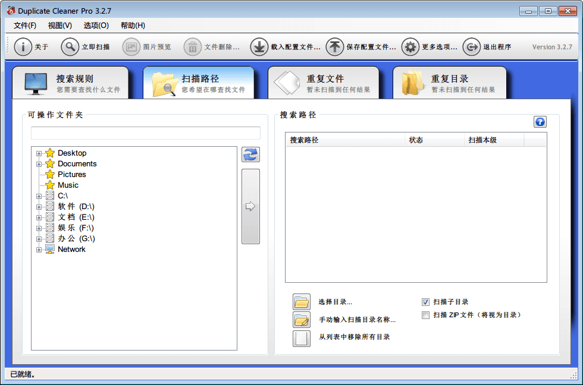Click 载入配置文件 load profile icon
This screenshot has width=583, height=385.
tap(259, 47)
